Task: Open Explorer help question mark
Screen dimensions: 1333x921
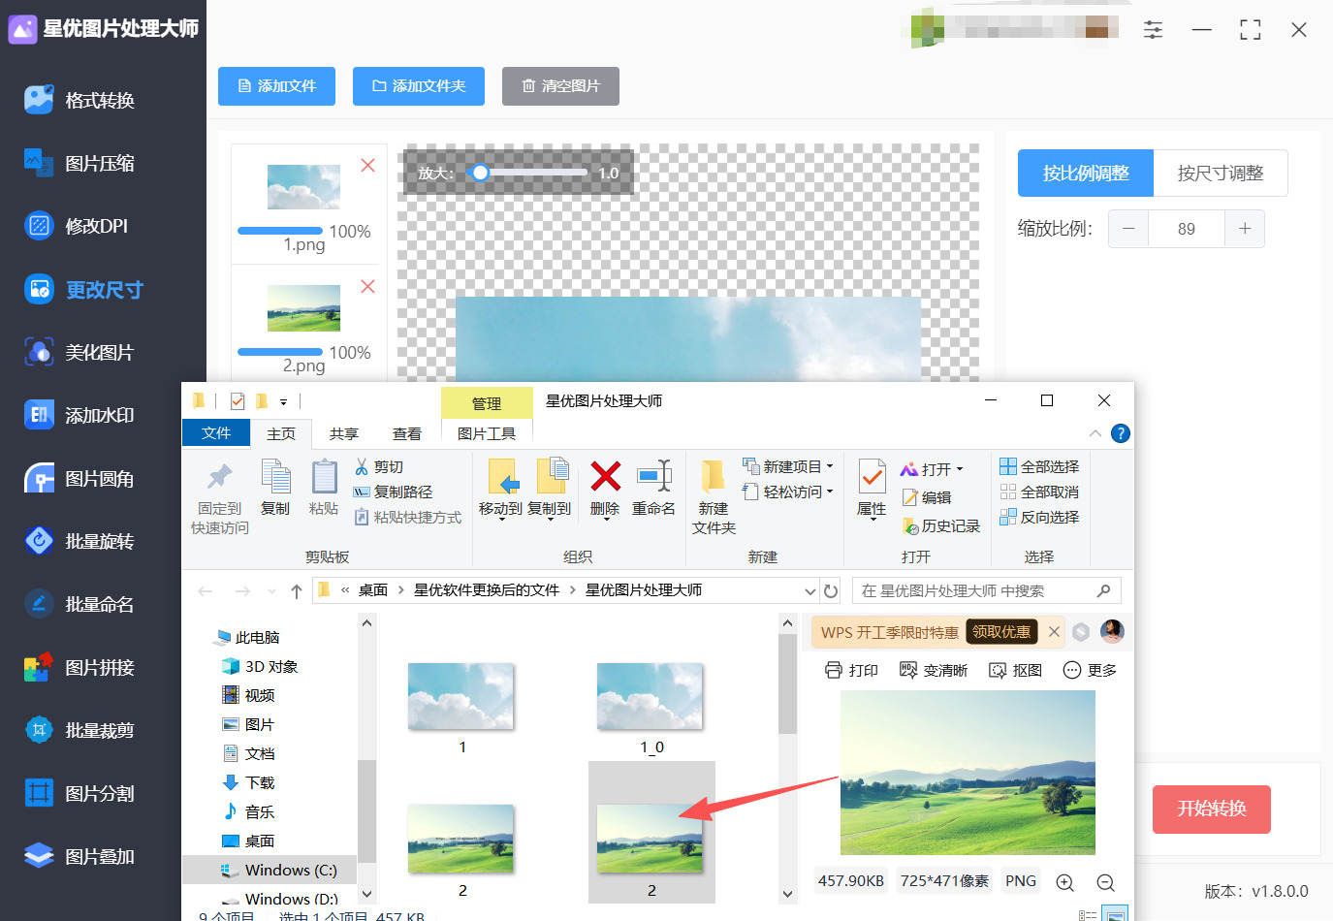Action: pyautogui.click(x=1121, y=433)
